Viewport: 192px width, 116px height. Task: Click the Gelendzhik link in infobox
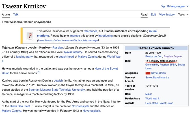click(152, 65)
